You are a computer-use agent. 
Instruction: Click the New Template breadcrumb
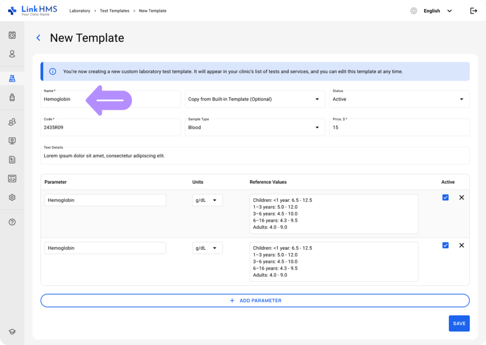pyautogui.click(x=152, y=11)
